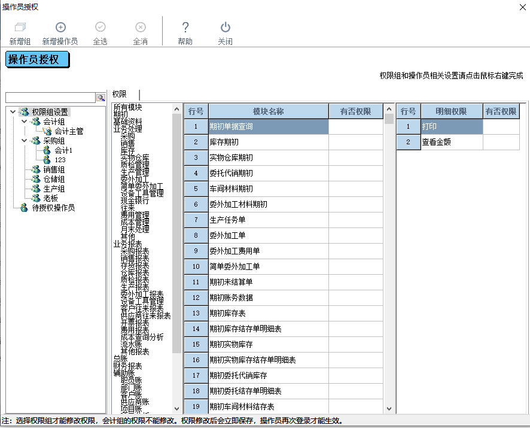Image resolution: width=530 pixels, height=428 pixels.
Task: Click the Add Operator (新增操作员) icon
Action: 60,28
